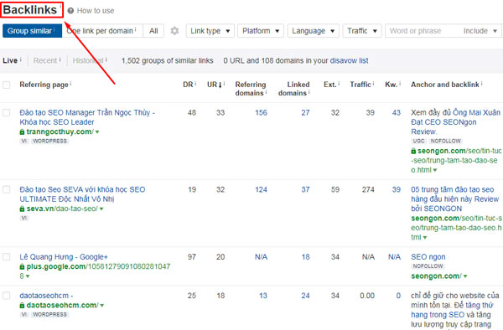Click the lock icon before seva.vn

coord(22,209)
